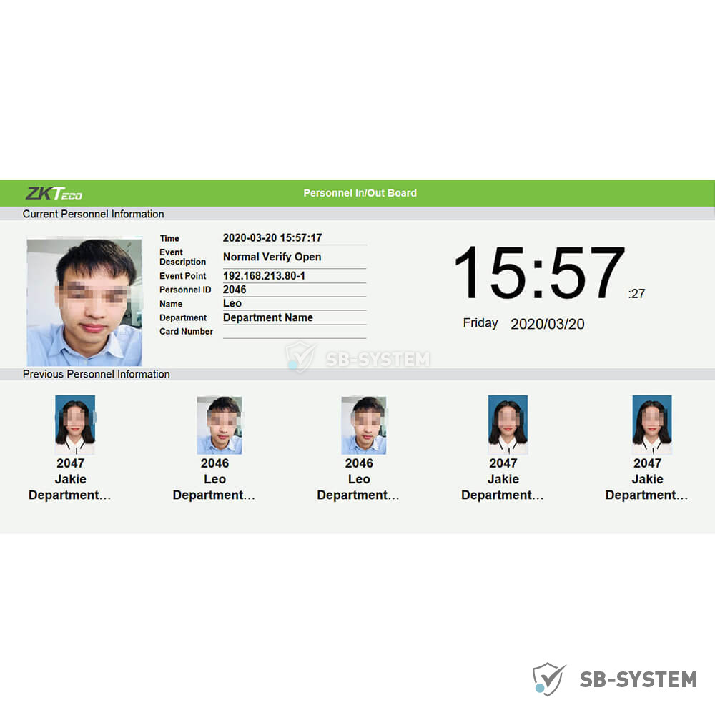Click the ZKTeco logo in the green header
This screenshot has height=715, width=715.
tap(54, 194)
